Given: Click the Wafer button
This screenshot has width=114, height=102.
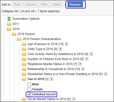Looking at the screenshot, I should pyautogui.click(x=57, y=4).
